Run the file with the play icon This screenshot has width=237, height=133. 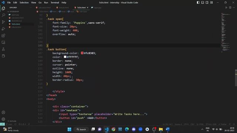click(226, 7)
